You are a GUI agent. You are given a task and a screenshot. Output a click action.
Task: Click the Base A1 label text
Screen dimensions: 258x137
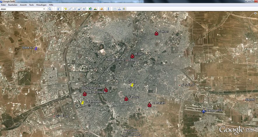tap(28, 48)
